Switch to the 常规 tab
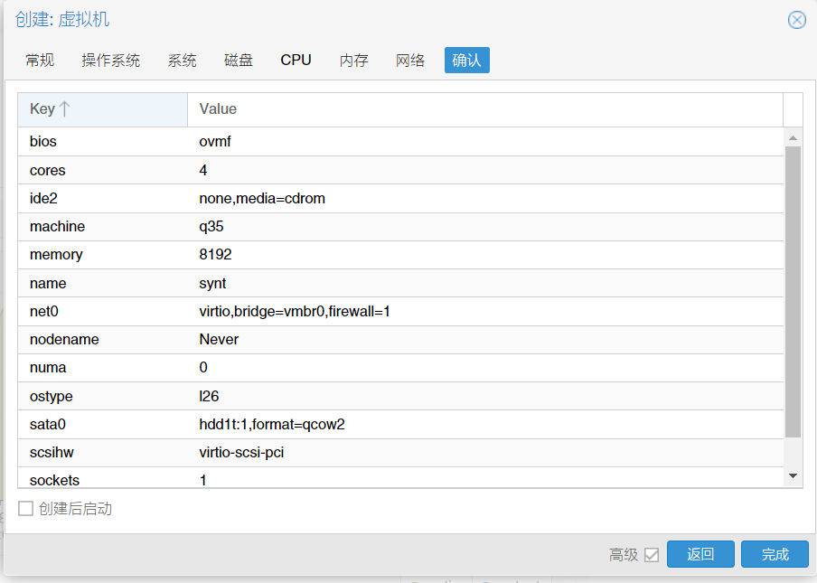This screenshot has height=583, width=817. click(x=40, y=61)
